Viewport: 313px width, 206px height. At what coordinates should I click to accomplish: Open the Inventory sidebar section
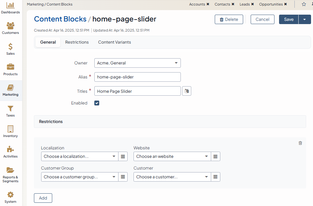click(10, 131)
